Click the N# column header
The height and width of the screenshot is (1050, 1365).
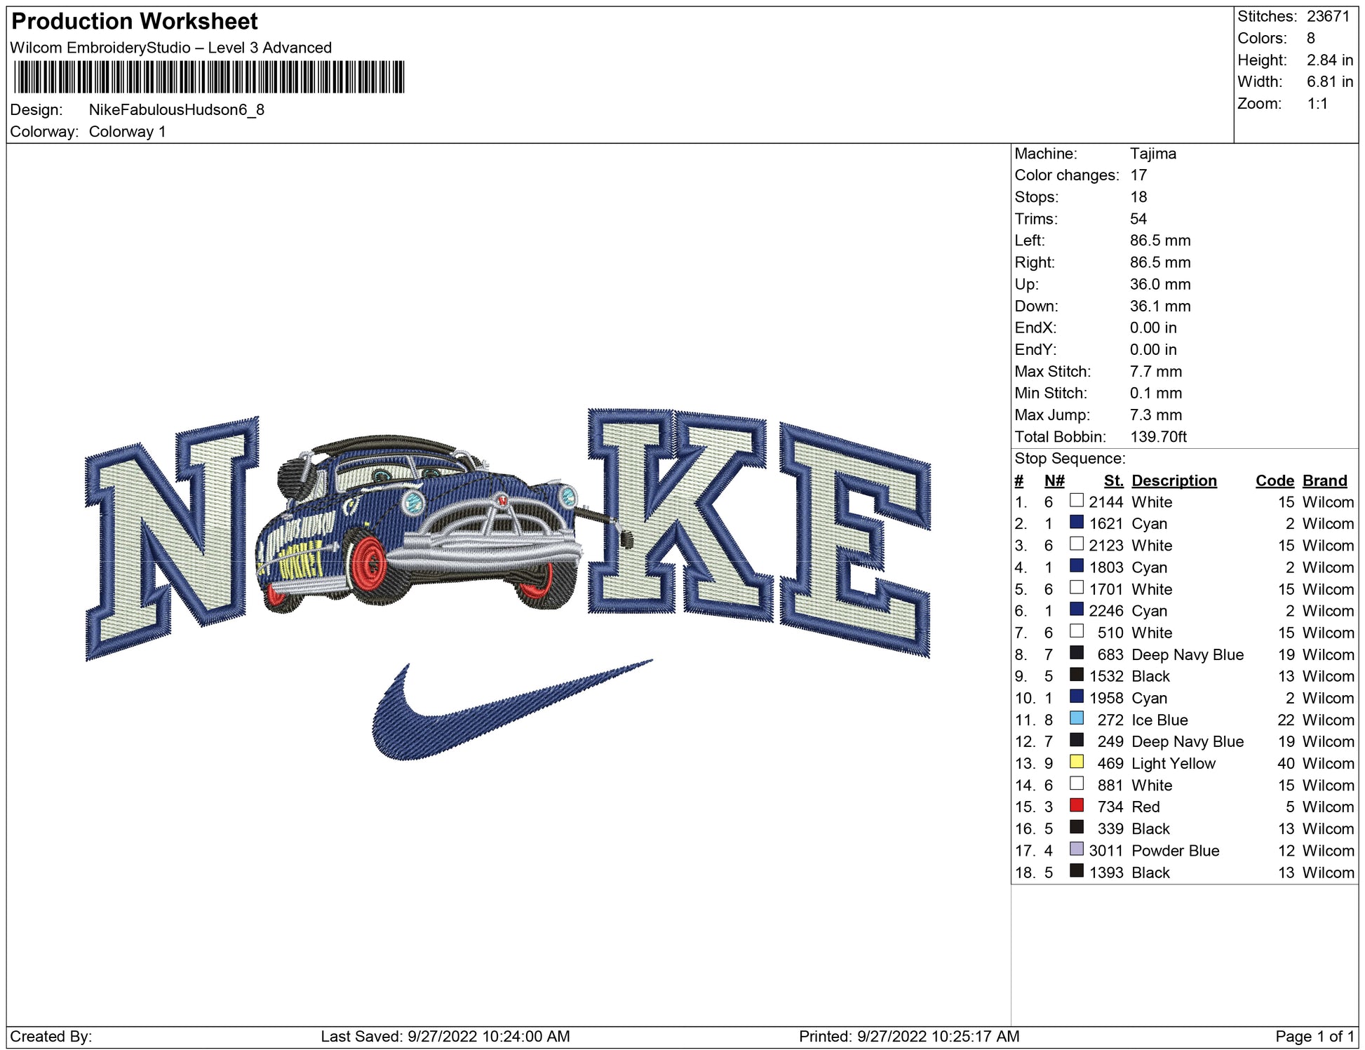click(1054, 480)
